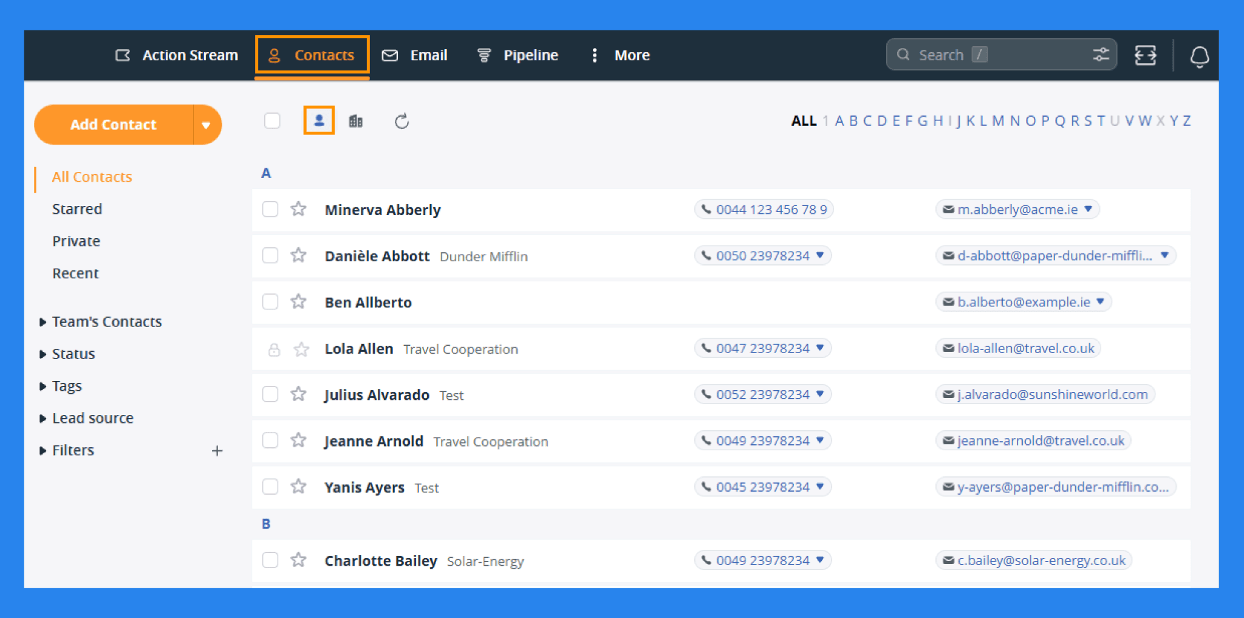The image size is (1244, 618).
Task: Filter contacts by ALL
Action: click(x=804, y=121)
